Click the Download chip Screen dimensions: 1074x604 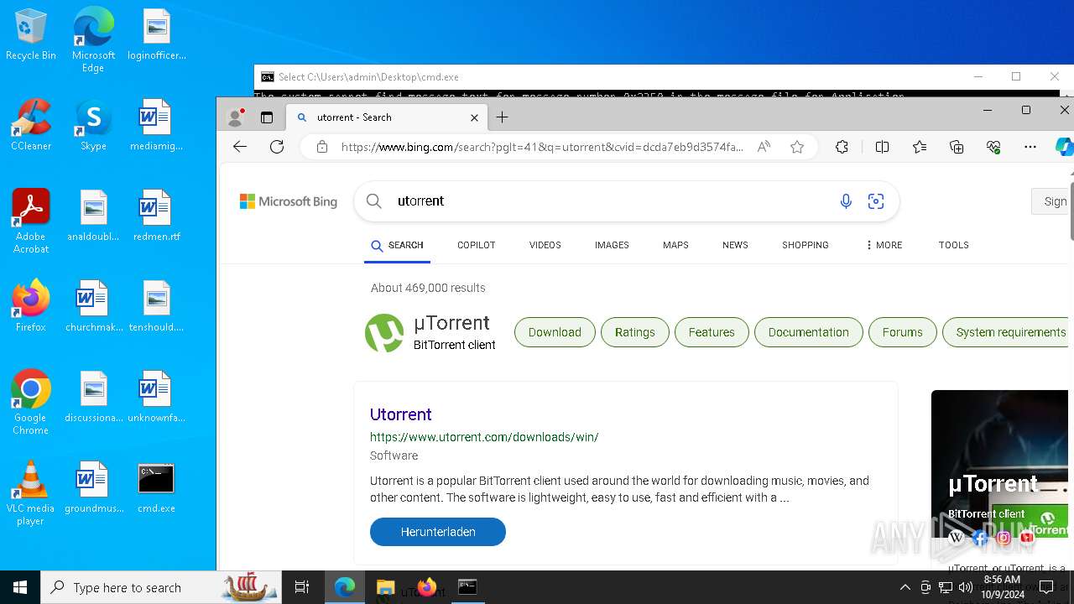[x=555, y=332]
